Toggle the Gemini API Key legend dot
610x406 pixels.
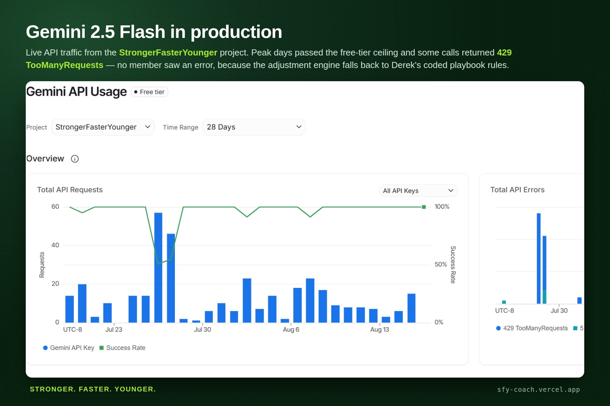coord(45,348)
